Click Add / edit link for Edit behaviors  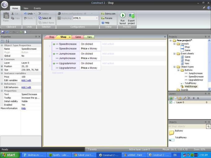pos(26,87)
